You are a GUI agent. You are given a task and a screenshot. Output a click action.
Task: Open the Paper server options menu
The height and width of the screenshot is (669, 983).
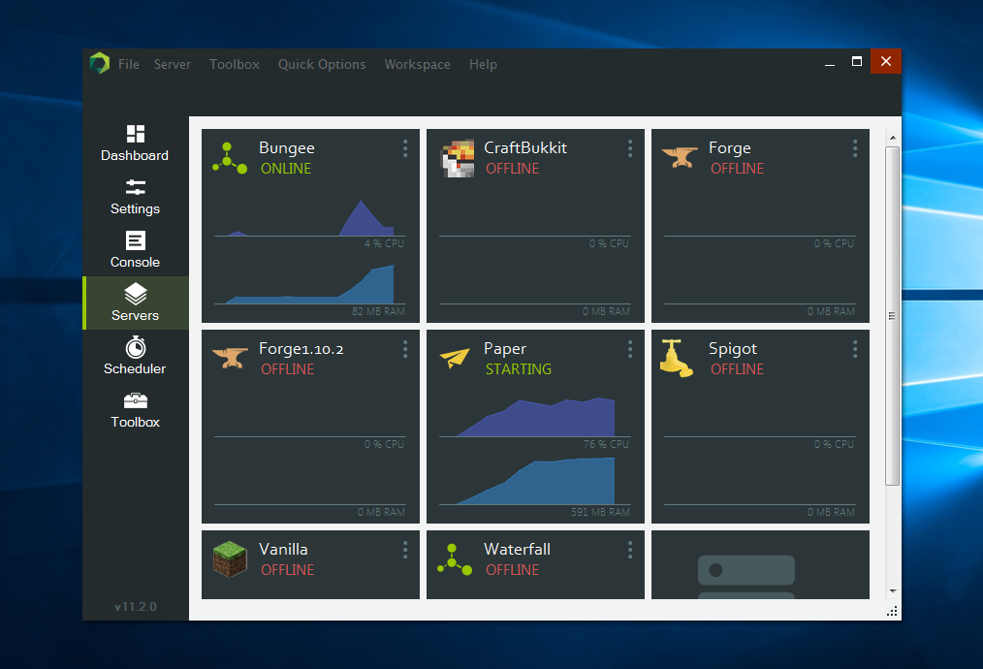630,349
